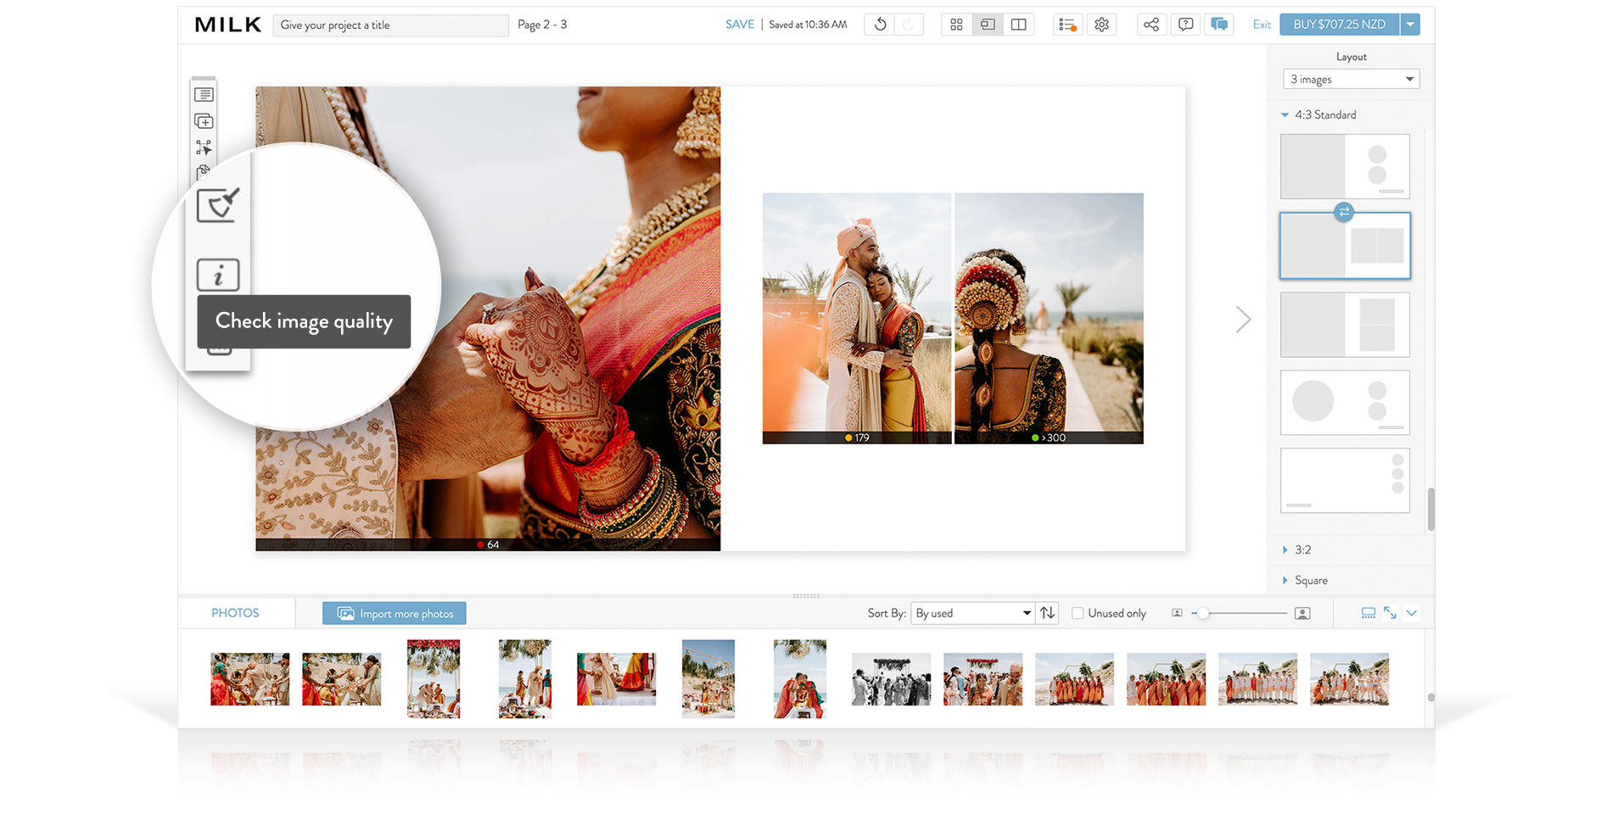The image size is (1612, 814).
Task: Toggle sort order direction arrows
Action: (x=1048, y=613)
